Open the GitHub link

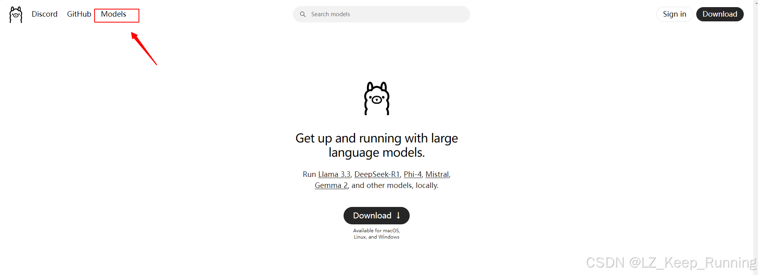(79, 14)
